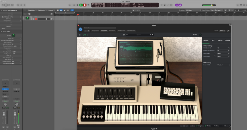Toggle the purple count-in icon
The height and width of the screenshot is (130, 247).
pos(177,5)
